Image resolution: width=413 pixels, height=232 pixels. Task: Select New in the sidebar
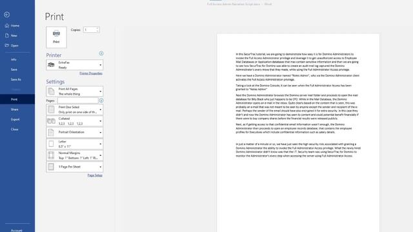(14, 35)
